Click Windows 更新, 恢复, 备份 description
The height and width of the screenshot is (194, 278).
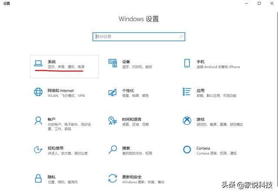pyautogui.click(x=143, y=182)
